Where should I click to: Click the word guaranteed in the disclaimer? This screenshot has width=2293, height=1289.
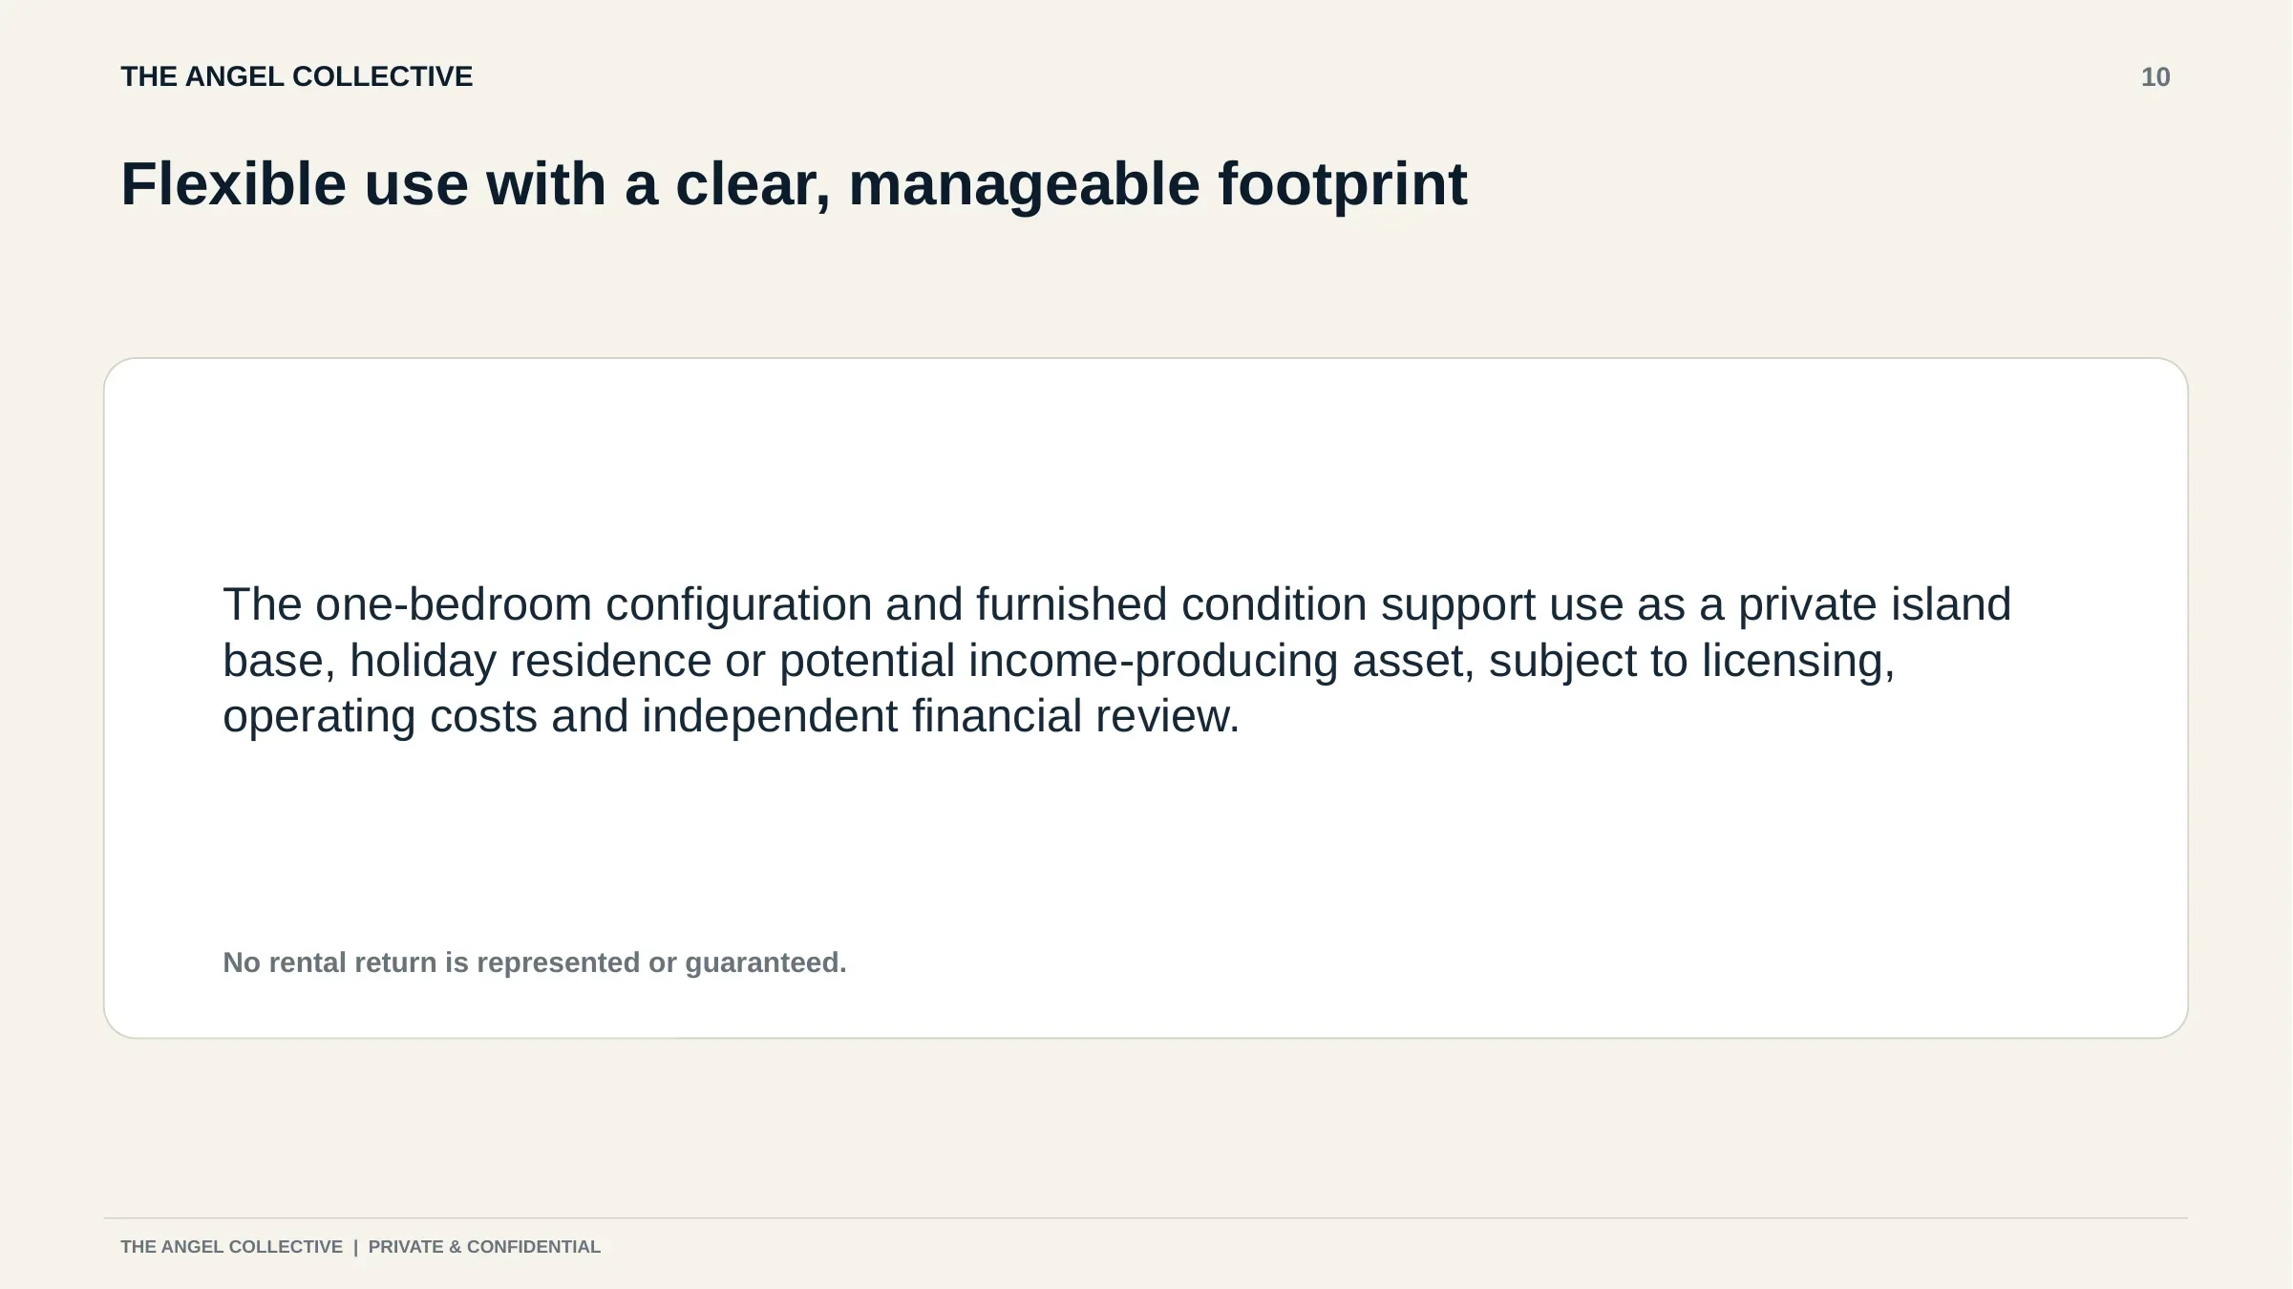pos(766,962)
